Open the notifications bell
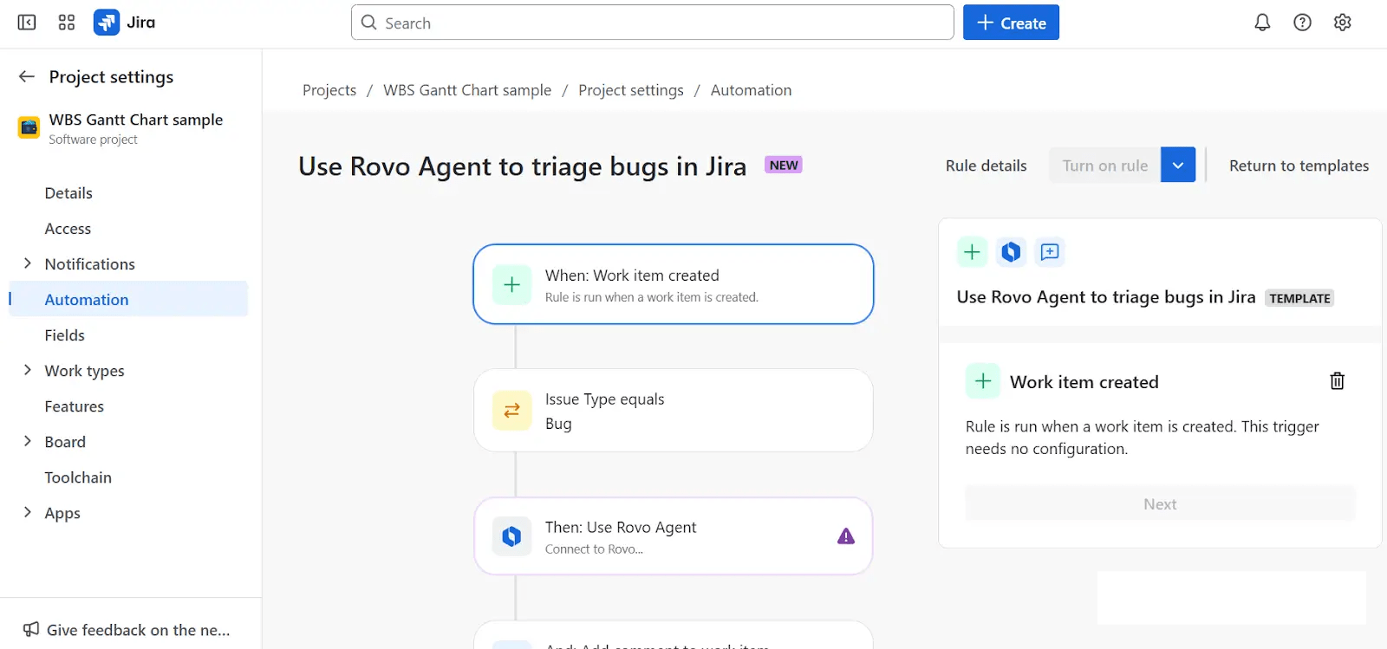The height and width of the screenshot is (649, 1387). (x=1262, y=23)
